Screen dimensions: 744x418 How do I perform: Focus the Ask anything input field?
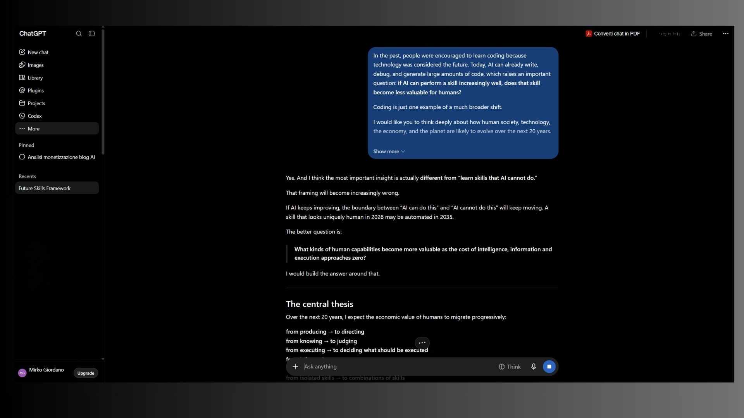[397, 367]
